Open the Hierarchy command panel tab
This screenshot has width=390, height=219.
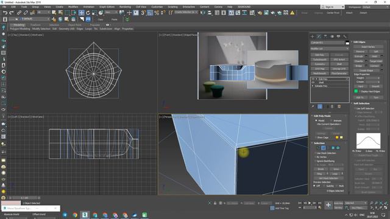pyautogui.click(x=325, y=36)
